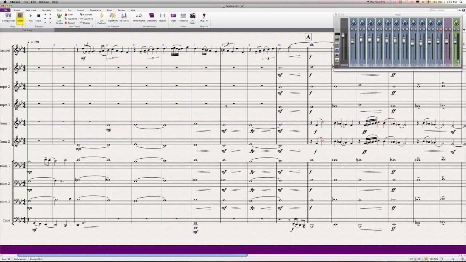Mute the purple mixer strip
This screenshot has height=262, width=466.
(450, 29)
